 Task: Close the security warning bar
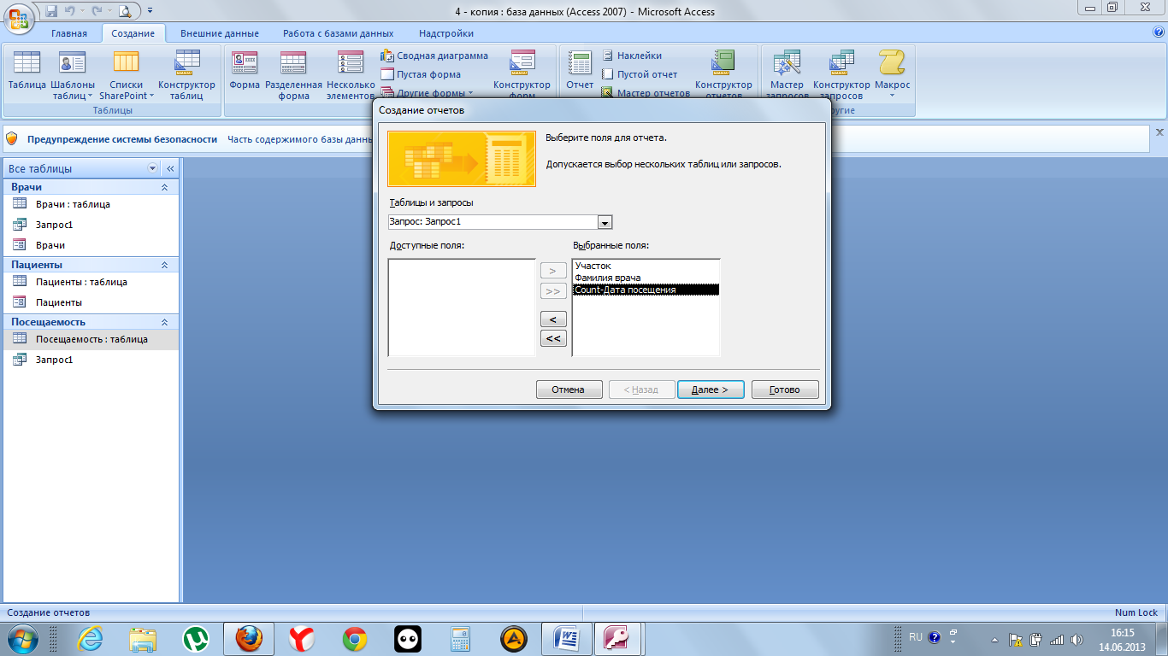point(1159,132)
